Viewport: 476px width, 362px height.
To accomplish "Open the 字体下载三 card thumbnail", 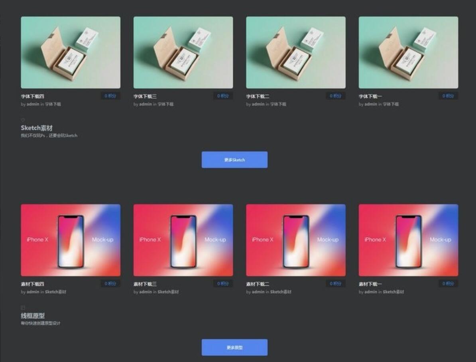I will (183, 52).
